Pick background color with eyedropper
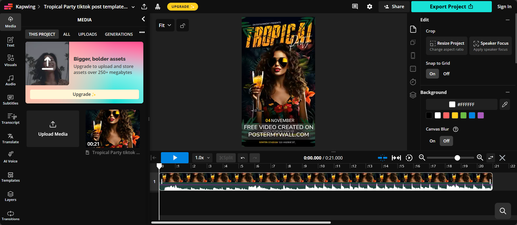Image resolution: width=517 pixels, height=225 pixels. tap(505, 105)
